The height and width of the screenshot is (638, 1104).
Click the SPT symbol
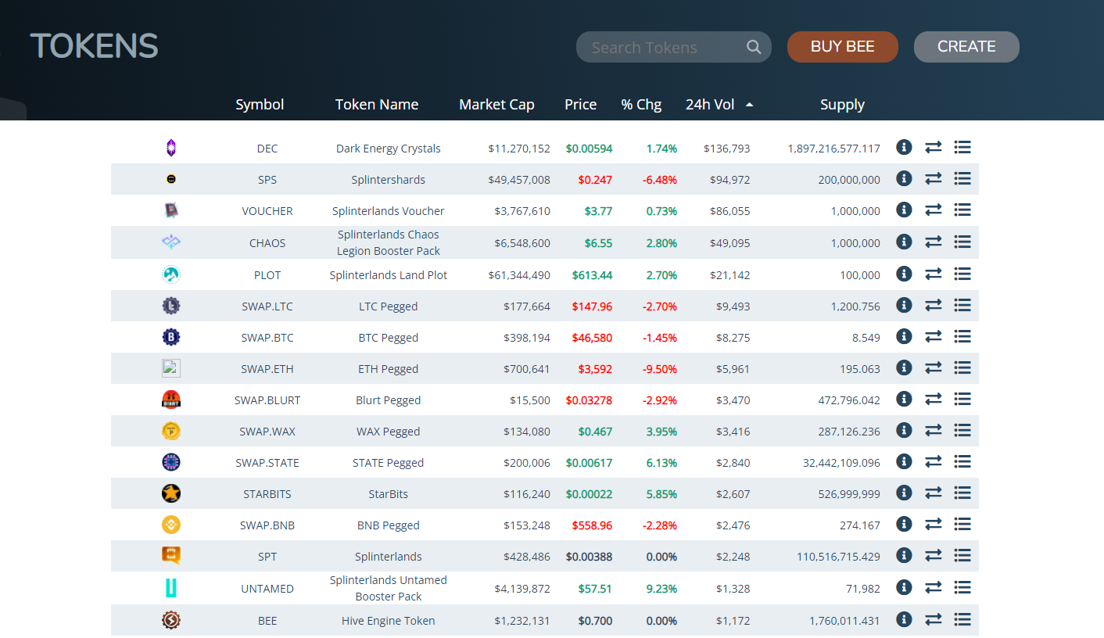(267, 557)
